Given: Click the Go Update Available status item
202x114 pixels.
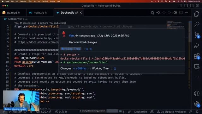Looking at the screenshot, I should tap(171, 112).
